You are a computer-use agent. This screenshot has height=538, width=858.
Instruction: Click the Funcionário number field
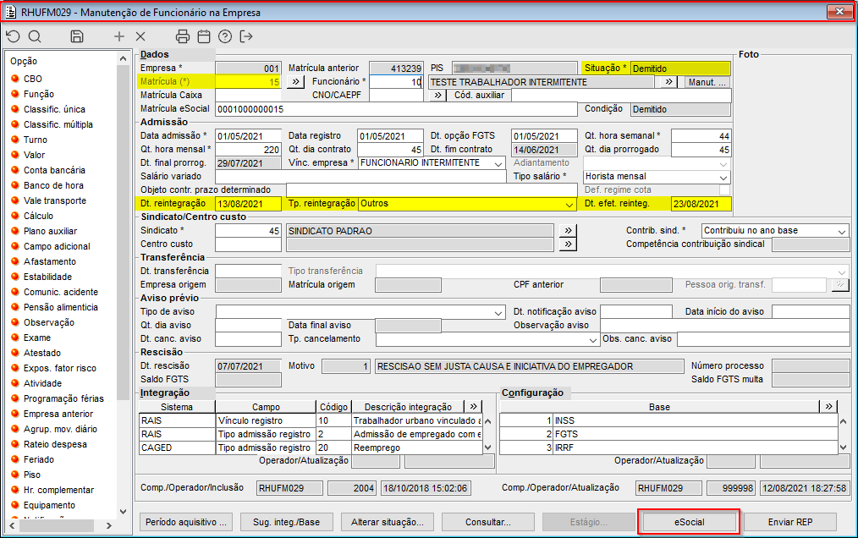point(396,82)
